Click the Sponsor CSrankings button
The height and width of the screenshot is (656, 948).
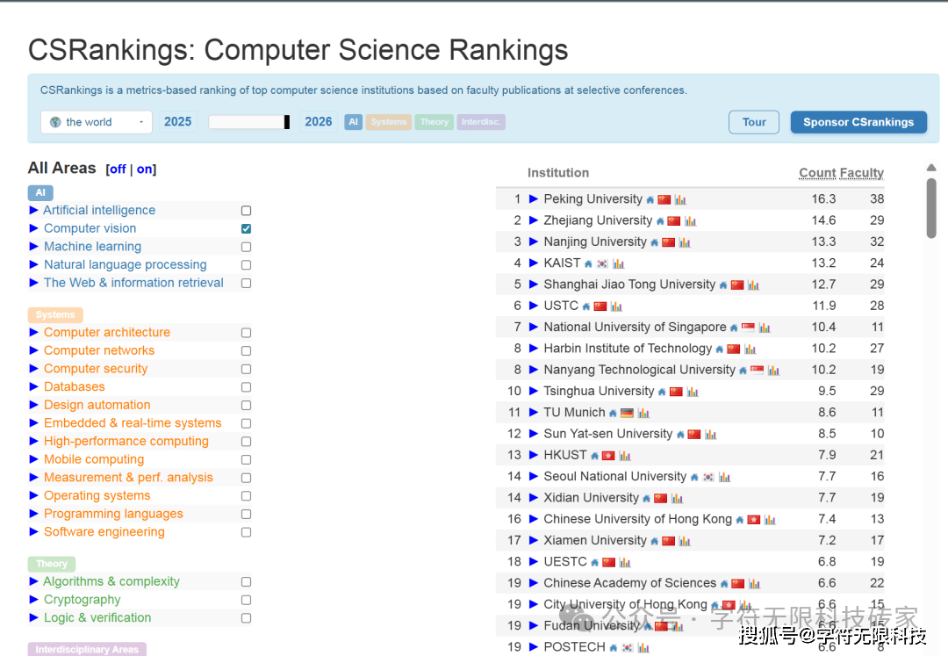point(858,122)
